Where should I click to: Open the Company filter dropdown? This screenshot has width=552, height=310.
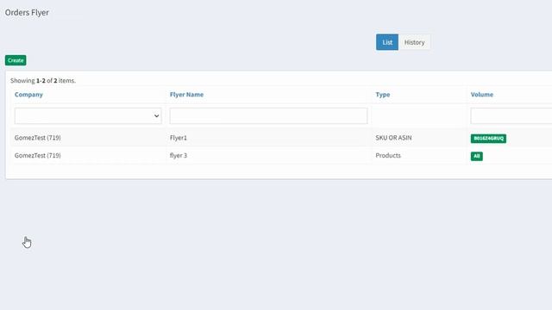pyautogui.click(x=88, y=116)
